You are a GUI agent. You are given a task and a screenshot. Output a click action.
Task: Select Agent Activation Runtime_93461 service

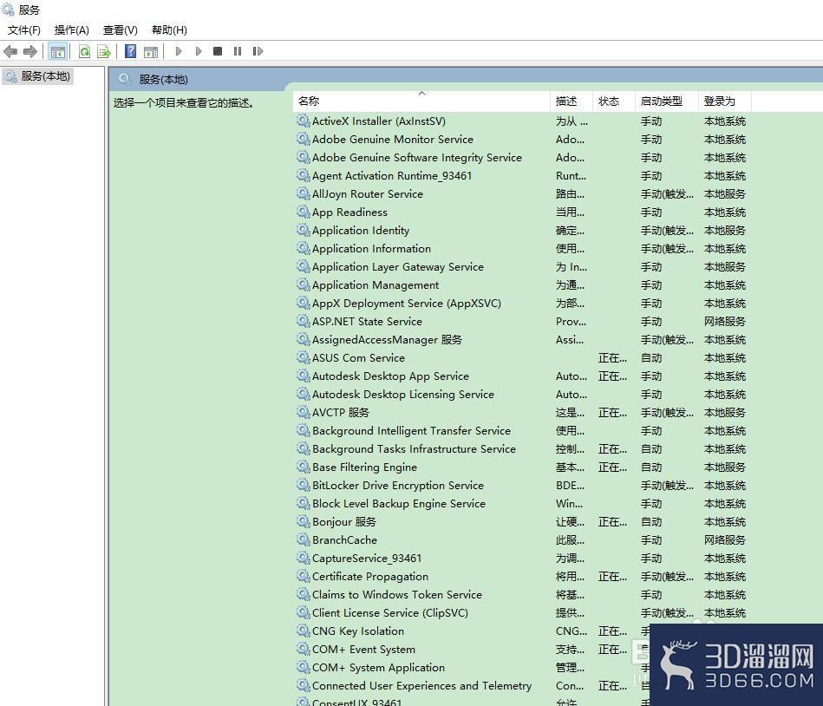pyautogui.click(x=392, y=176)
